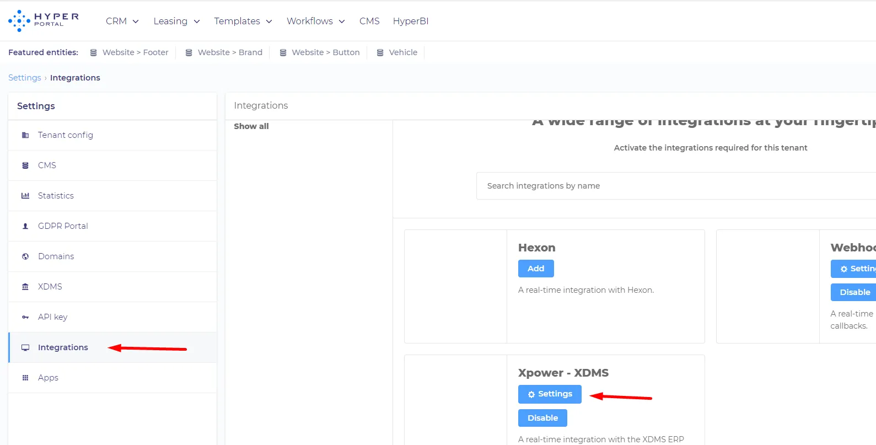This screenshot has width=876, height=445.
Task: Click the GDPR Portal person icon
Action: tap(25, 226)
